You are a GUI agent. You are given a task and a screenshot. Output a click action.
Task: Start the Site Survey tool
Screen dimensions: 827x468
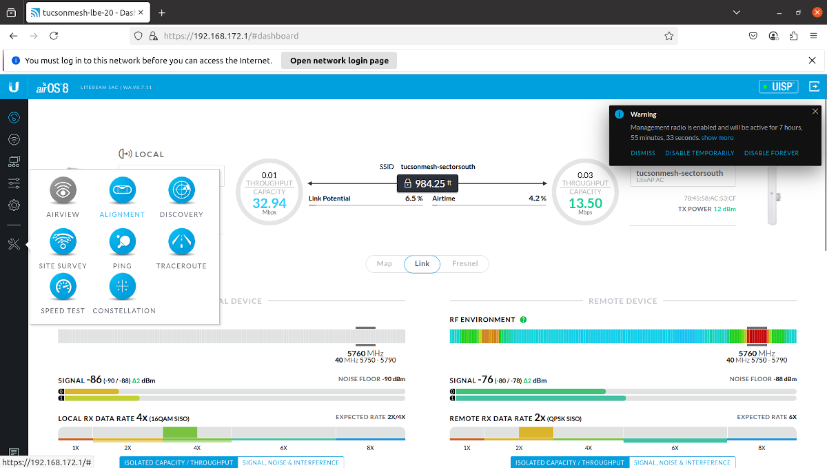click(63, 243)
